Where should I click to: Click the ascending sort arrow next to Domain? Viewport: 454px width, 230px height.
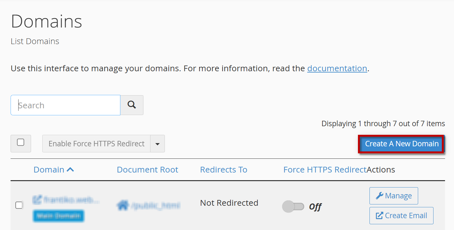[x=70, y=170]
